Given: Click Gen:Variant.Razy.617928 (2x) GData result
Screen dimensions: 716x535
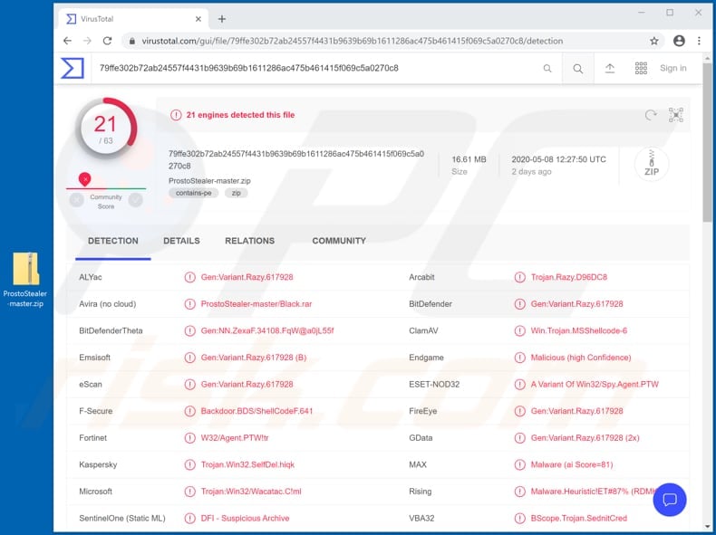Looking at the screenshot, I should 585,438.
